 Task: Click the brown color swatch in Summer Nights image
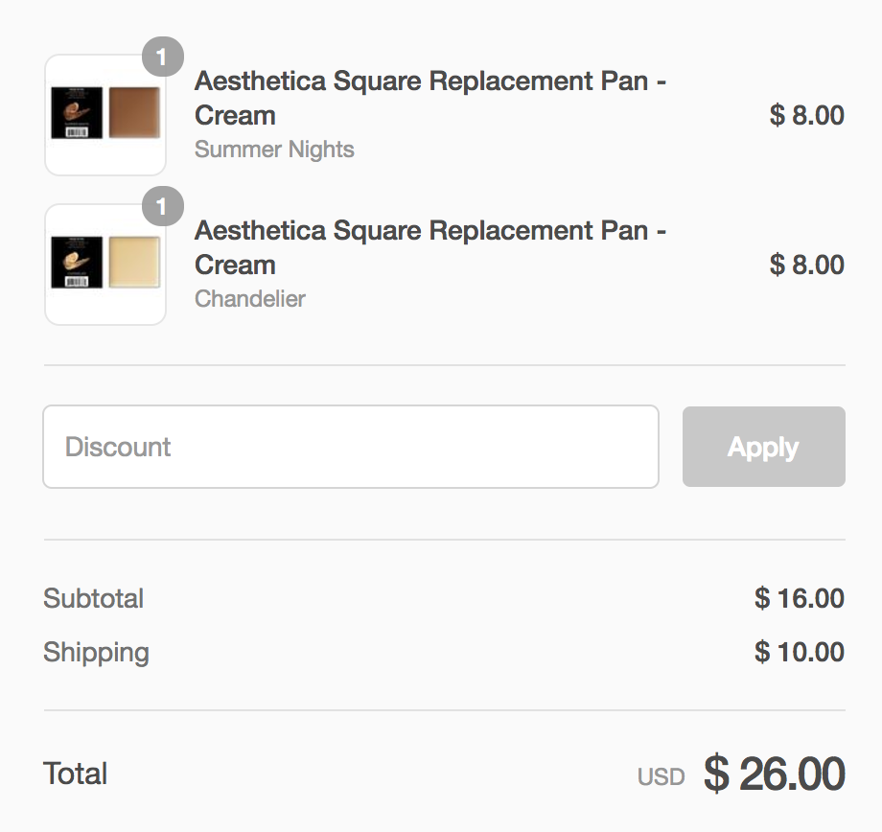pyautogui.click(x=134, y=113)
